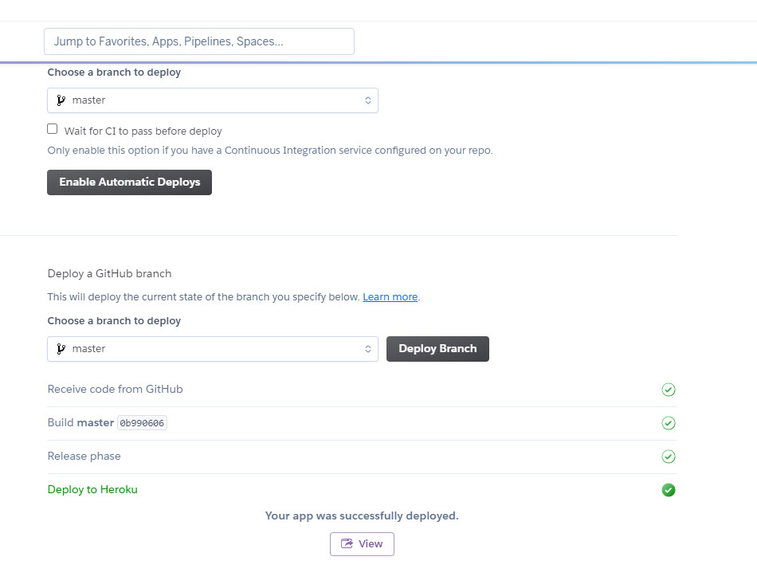The height and width of the screenshot is (588, 757).
Task: Open the manual deploy branch dropdown
Action: tap(212, 349)
